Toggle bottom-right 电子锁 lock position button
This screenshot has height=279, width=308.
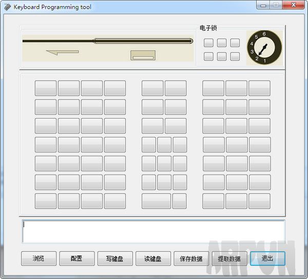(x=235, y=56)
